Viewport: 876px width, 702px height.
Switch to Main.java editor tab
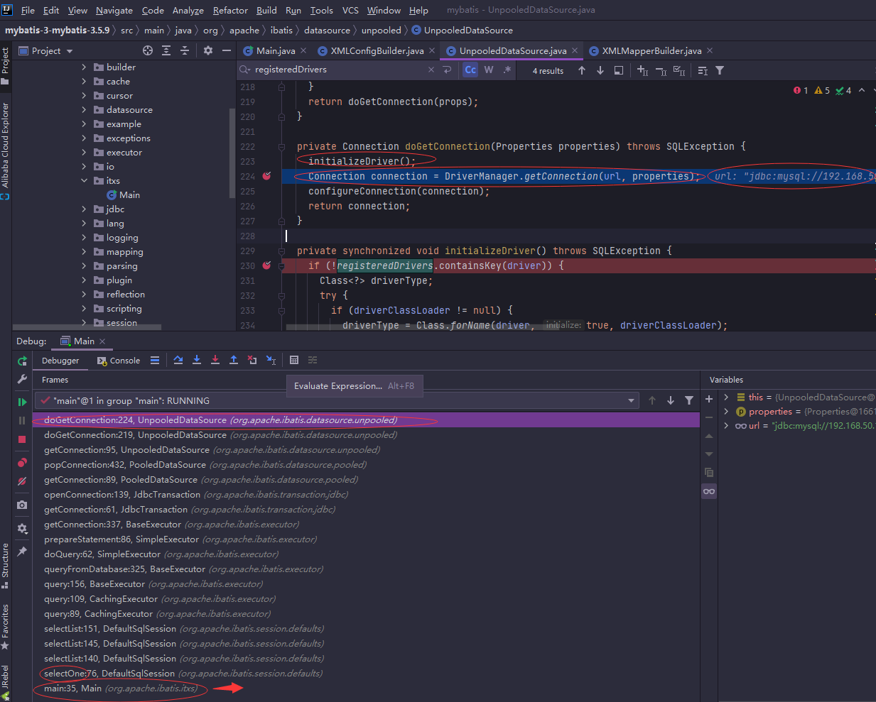click(x=275, y=50)
